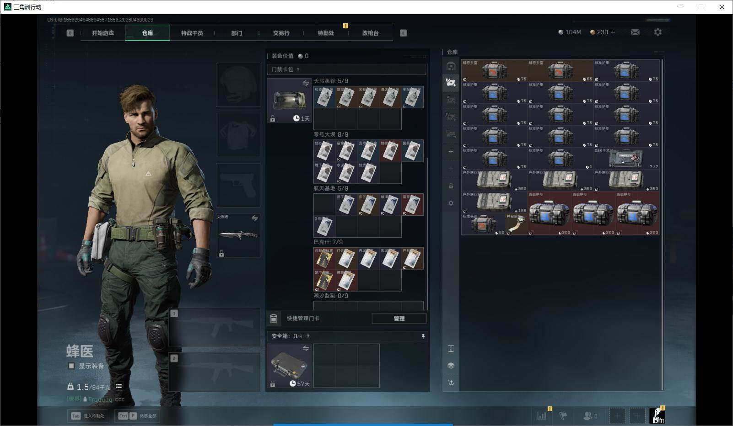Swap the melee knife using its arrows icon
The width and height of the screenshot is (733, 426).
(254, 218)
